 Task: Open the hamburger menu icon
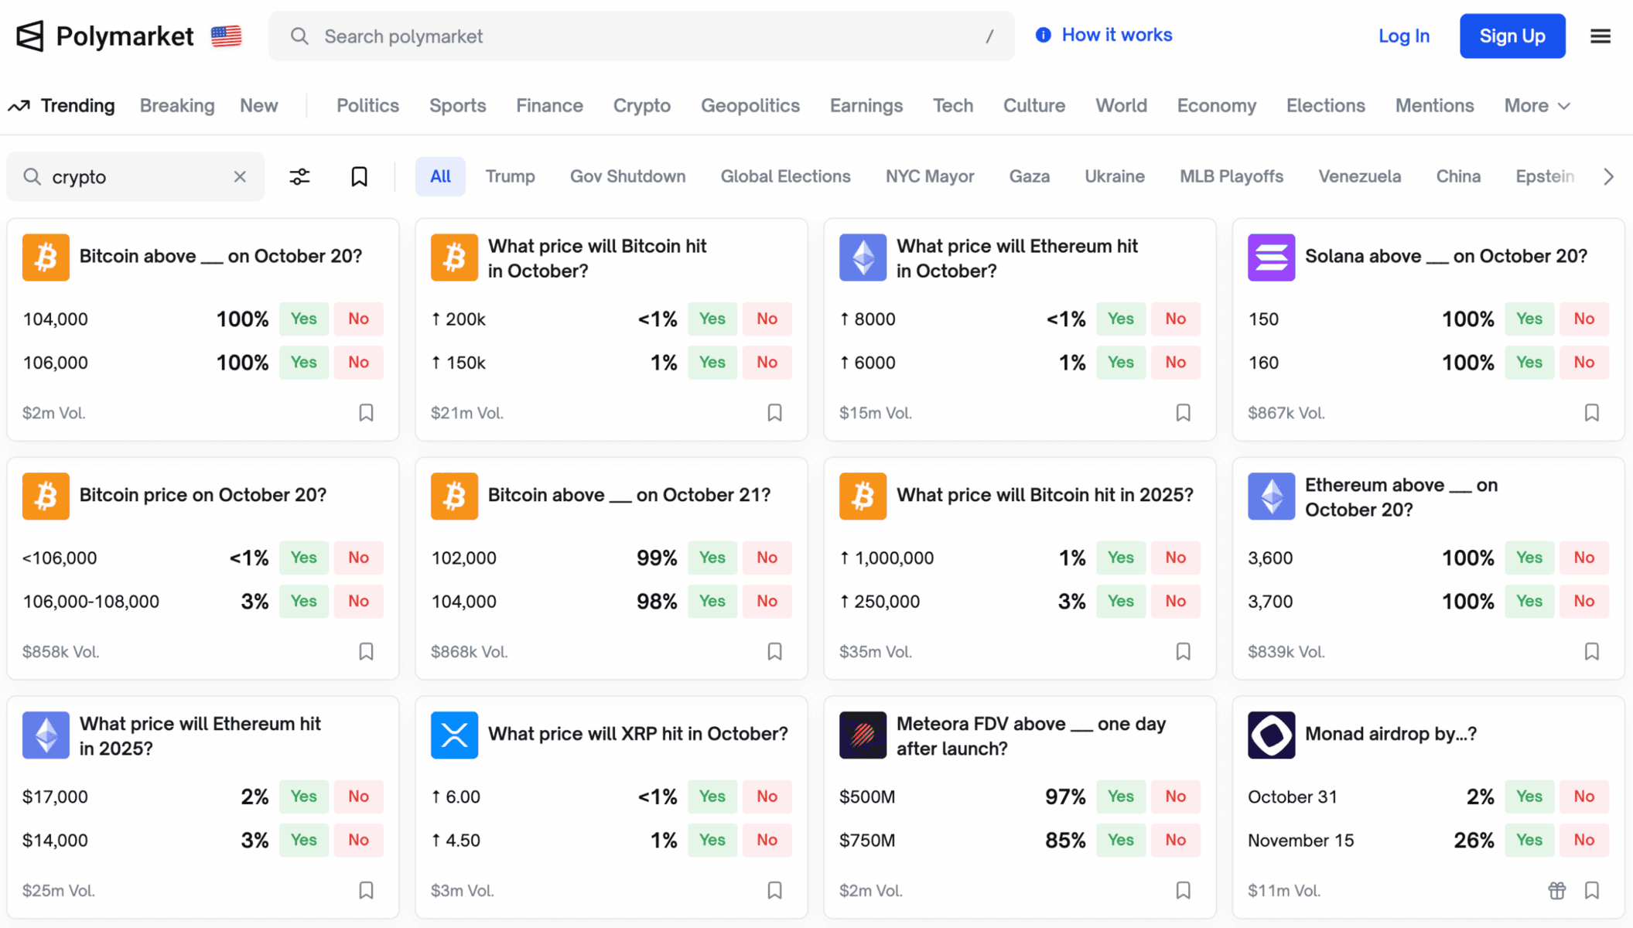(x=1601, y=36)
